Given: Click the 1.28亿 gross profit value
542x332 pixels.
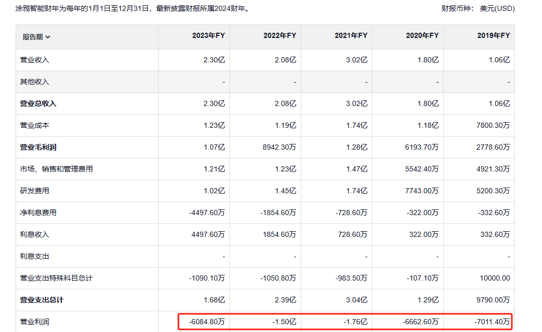Looking at the screenshot, I should pyautogui.click(x=357, y=148).
